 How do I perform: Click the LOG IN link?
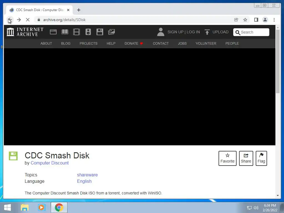[x=193, y=32]
